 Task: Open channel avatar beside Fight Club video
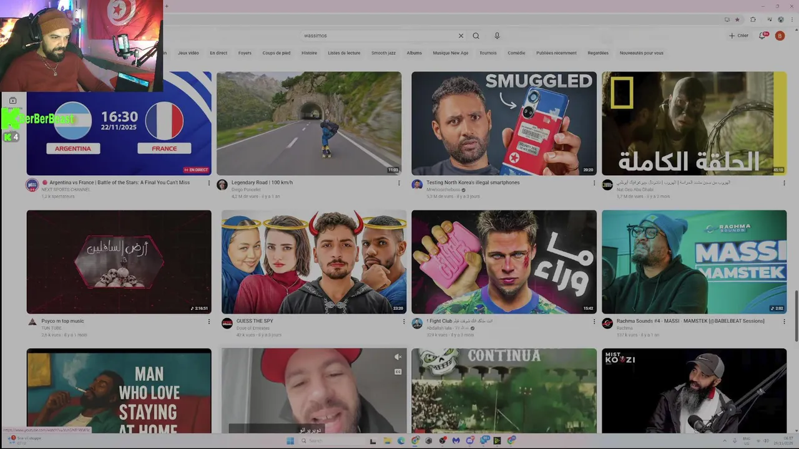(417, 323)
